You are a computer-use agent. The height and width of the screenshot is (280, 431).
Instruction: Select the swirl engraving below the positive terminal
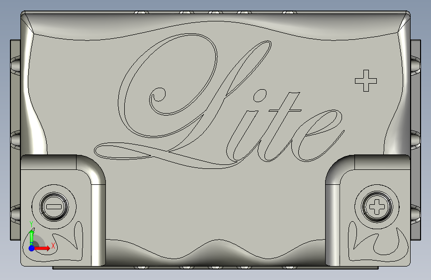[x=378, y=241]
